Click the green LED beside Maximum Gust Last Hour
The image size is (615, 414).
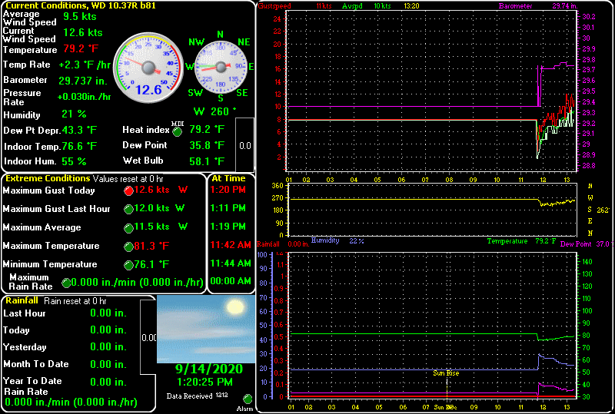[x=128, y=209]
